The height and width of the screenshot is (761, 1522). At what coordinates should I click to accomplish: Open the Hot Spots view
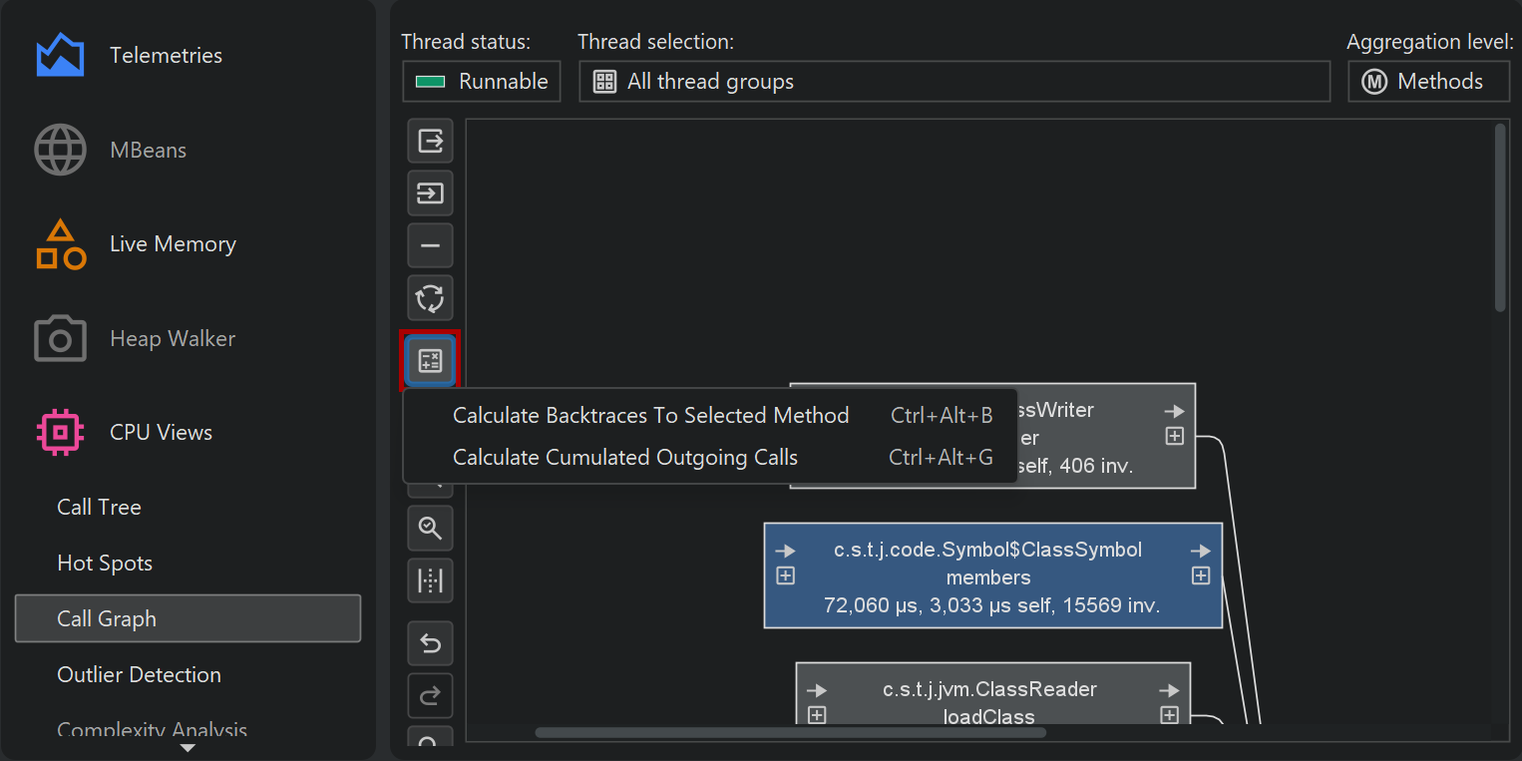(105, 564)
